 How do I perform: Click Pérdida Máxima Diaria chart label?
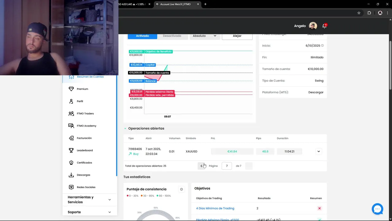[159, 92]
